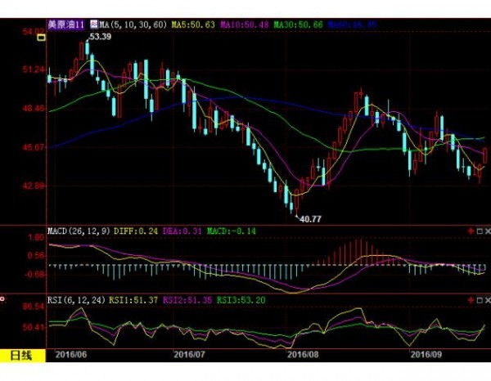
Task: Select the 日线 daily period tab
Action: 21,355
